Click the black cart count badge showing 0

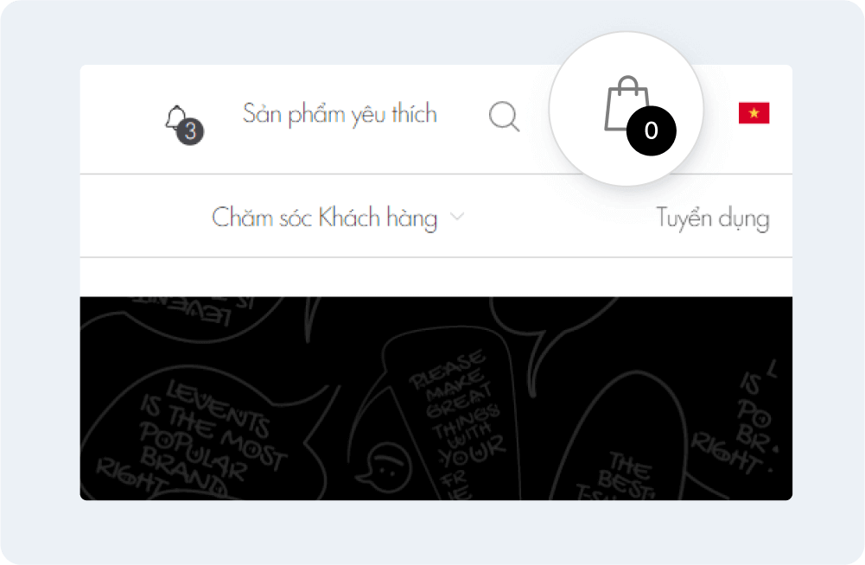click(651, 130)
